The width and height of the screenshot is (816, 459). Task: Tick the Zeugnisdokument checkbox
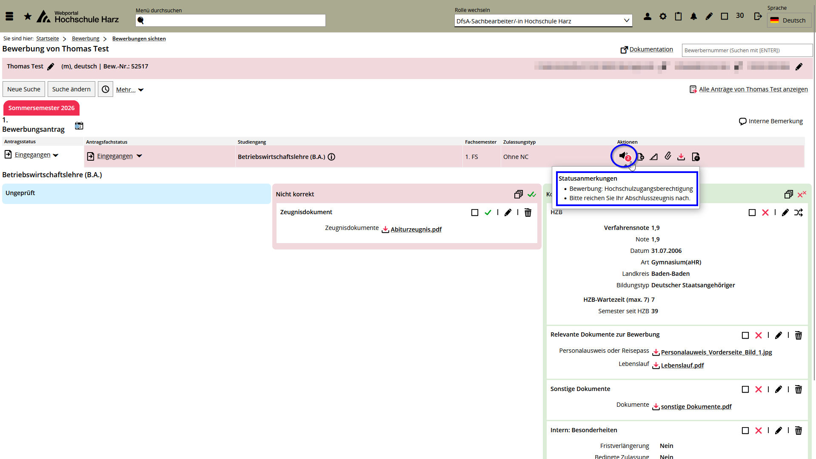[475, 212]
